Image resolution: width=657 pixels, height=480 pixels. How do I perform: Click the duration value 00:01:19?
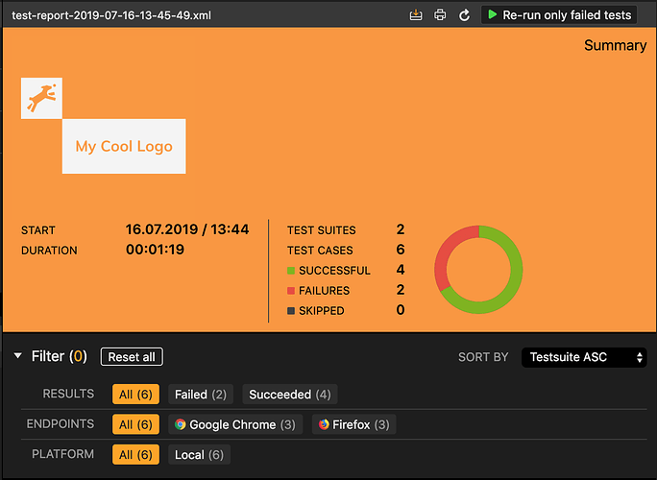pyautogui.click(x=155, y=250)
